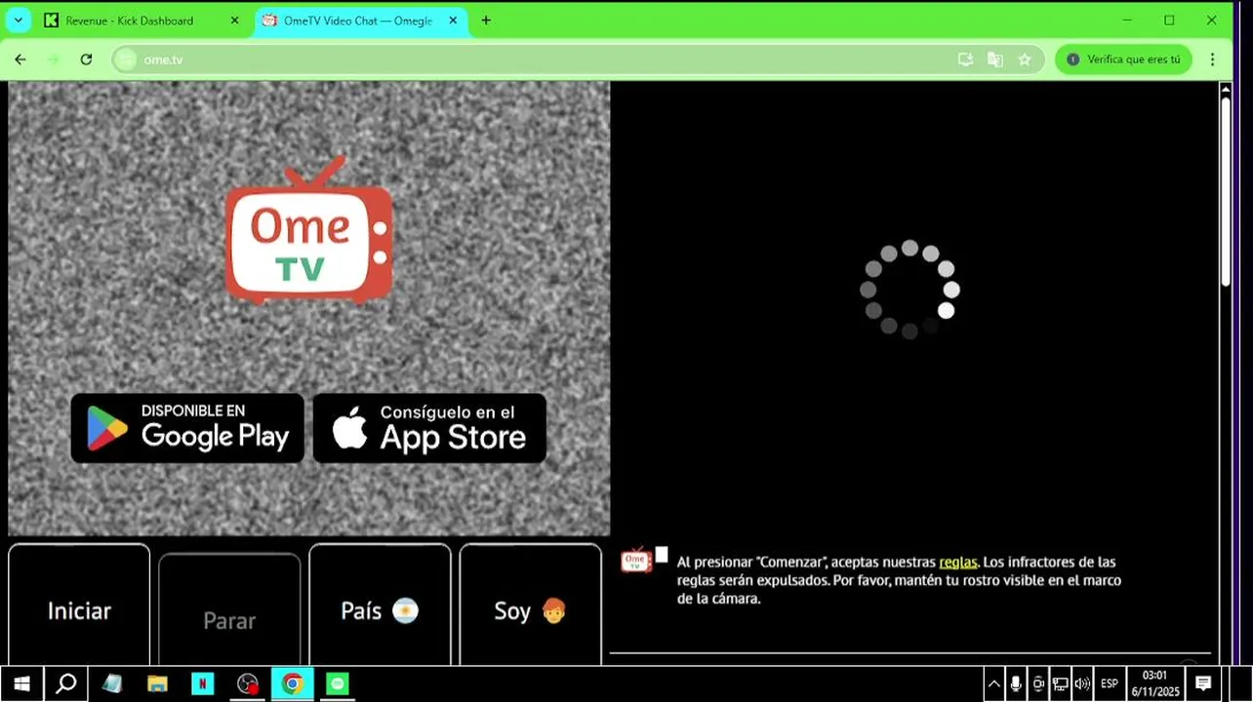Viewport: 1253px width, 702px height.
Task: Open the network tray icon
Action: point(1060,683)
